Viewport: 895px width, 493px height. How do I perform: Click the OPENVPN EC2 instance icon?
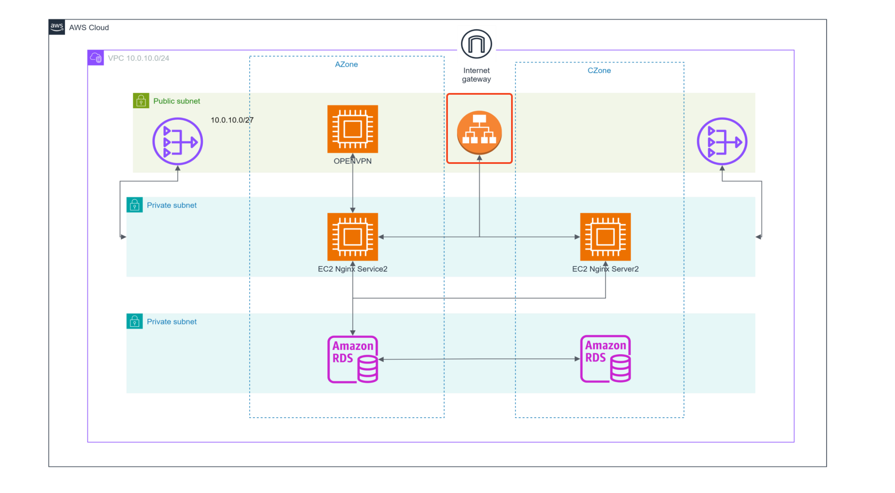tap(352, 129)
